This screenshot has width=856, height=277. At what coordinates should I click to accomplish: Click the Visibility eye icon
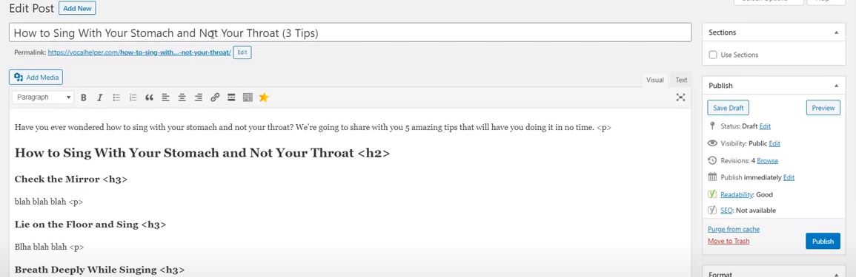712,143
